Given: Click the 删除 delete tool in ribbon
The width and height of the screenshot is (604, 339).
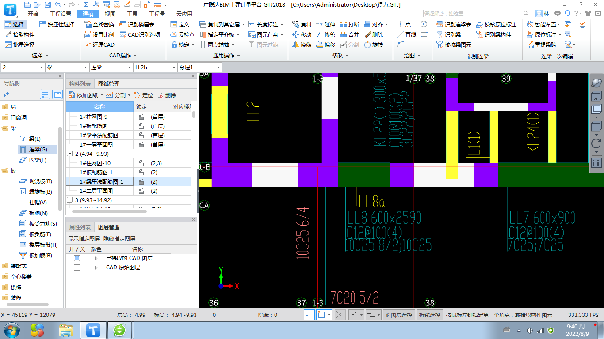Looking at the screenshot, I should 374,34.
